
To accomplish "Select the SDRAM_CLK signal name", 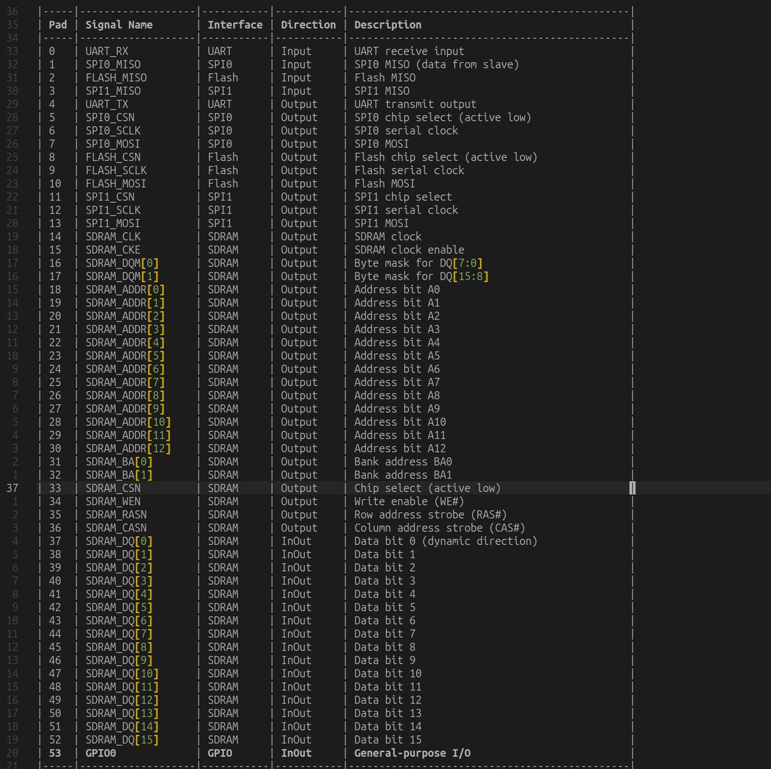I will tap(113, 236).
